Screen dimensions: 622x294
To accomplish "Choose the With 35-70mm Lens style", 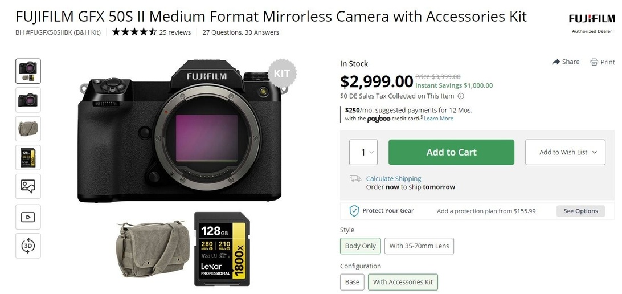I will click(419, 246).
